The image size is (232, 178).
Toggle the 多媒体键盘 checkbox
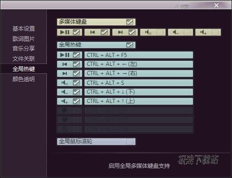tap(129, 22)
